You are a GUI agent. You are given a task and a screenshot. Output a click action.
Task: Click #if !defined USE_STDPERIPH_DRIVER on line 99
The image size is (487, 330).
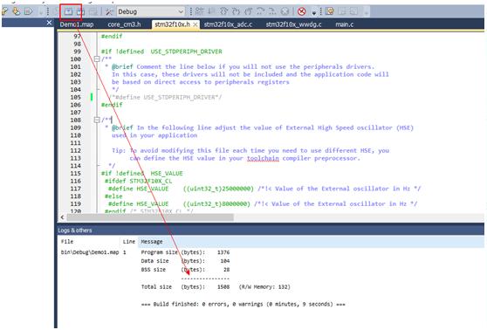(161, 52)
